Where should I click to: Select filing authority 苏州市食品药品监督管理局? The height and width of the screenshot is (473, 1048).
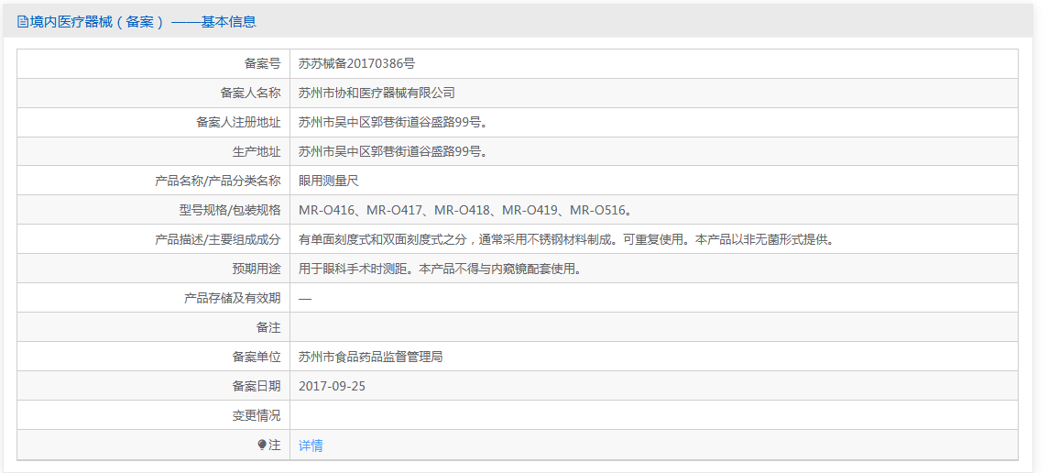pos(371,357)
